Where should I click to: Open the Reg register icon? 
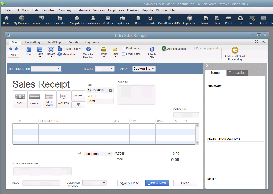[x=252, y=20]
